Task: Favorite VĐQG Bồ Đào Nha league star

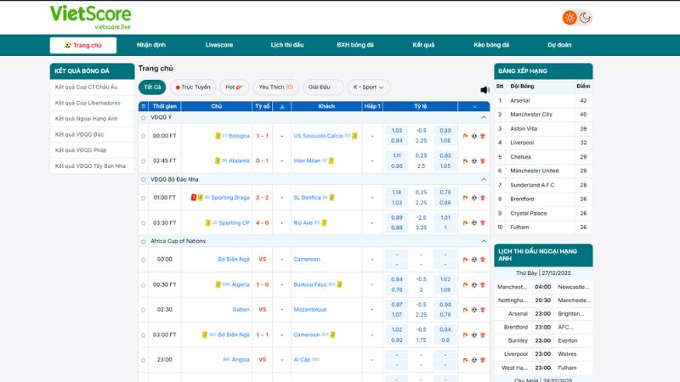Action: coord(144,179)
